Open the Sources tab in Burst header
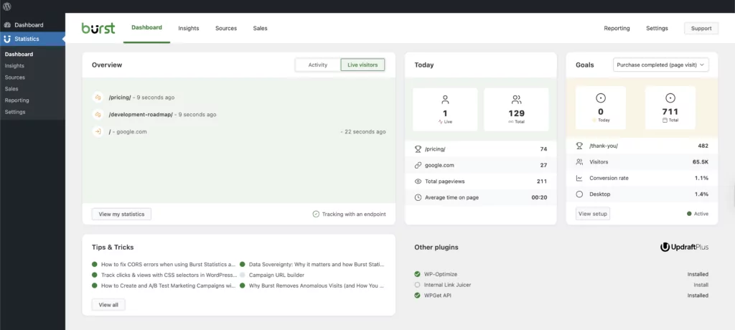Screen dimensions: 735x330 (x=226, y=28)
